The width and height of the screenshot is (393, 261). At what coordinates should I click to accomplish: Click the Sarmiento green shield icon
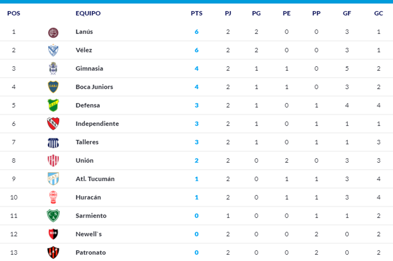pyautogui.click(x=53, y=216)
